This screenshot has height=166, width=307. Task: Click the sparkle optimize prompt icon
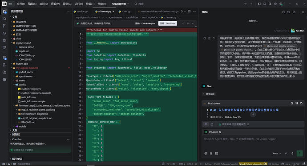pos(286,154)
